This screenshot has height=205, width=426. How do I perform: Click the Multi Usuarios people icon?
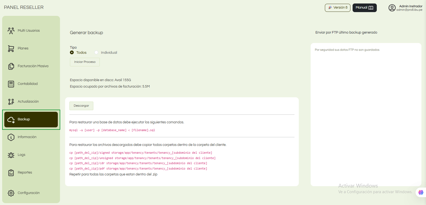(11, 31)
